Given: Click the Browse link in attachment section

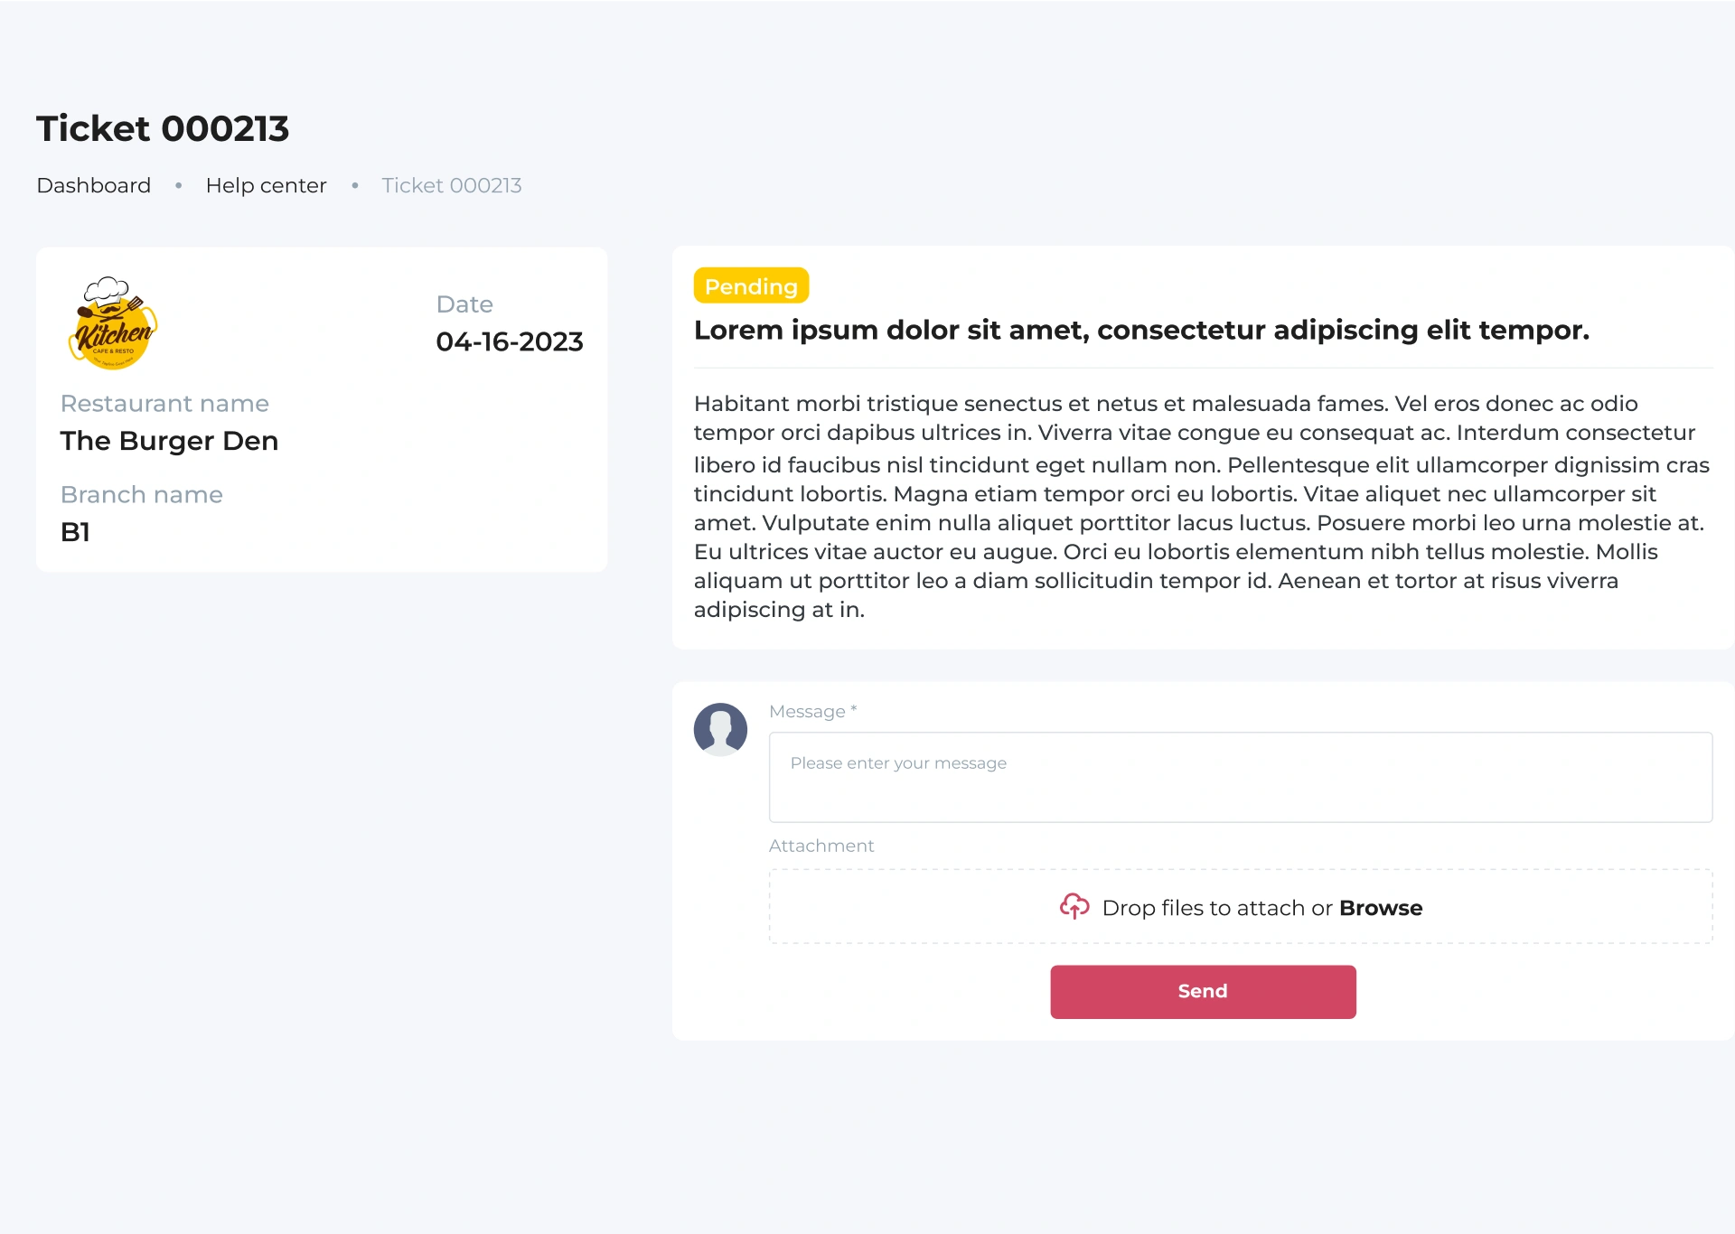Looking at the screenshot, I should (1378, 908).
